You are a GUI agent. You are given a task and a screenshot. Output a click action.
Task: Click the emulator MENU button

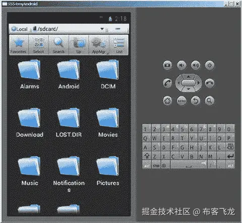[x=181, y=101]
